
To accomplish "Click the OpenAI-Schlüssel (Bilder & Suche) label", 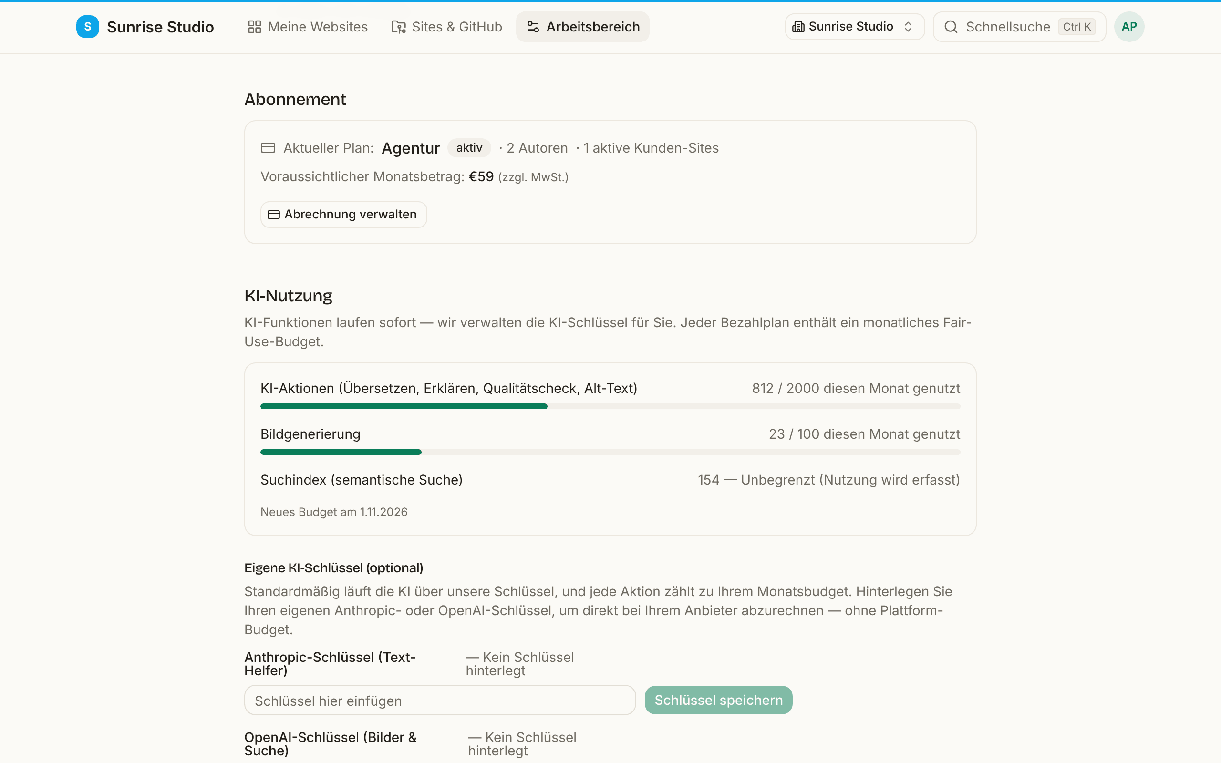I will (x=331, y=744).
